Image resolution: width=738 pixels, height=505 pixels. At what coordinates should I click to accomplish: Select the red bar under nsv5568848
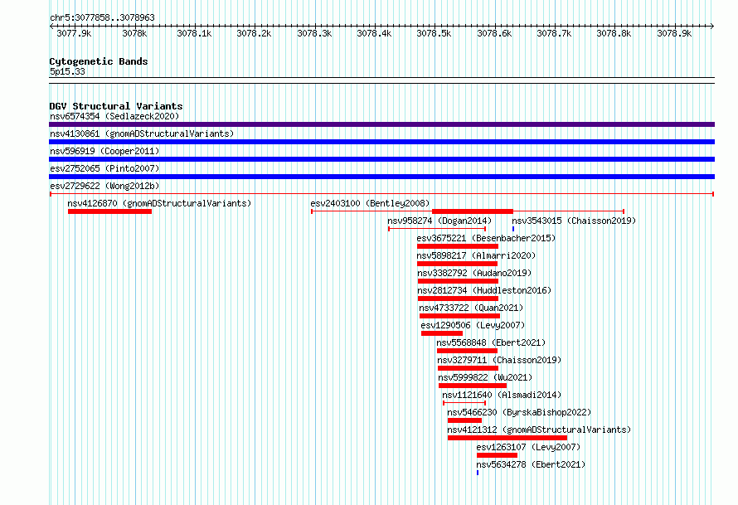(x=467, y=351)
